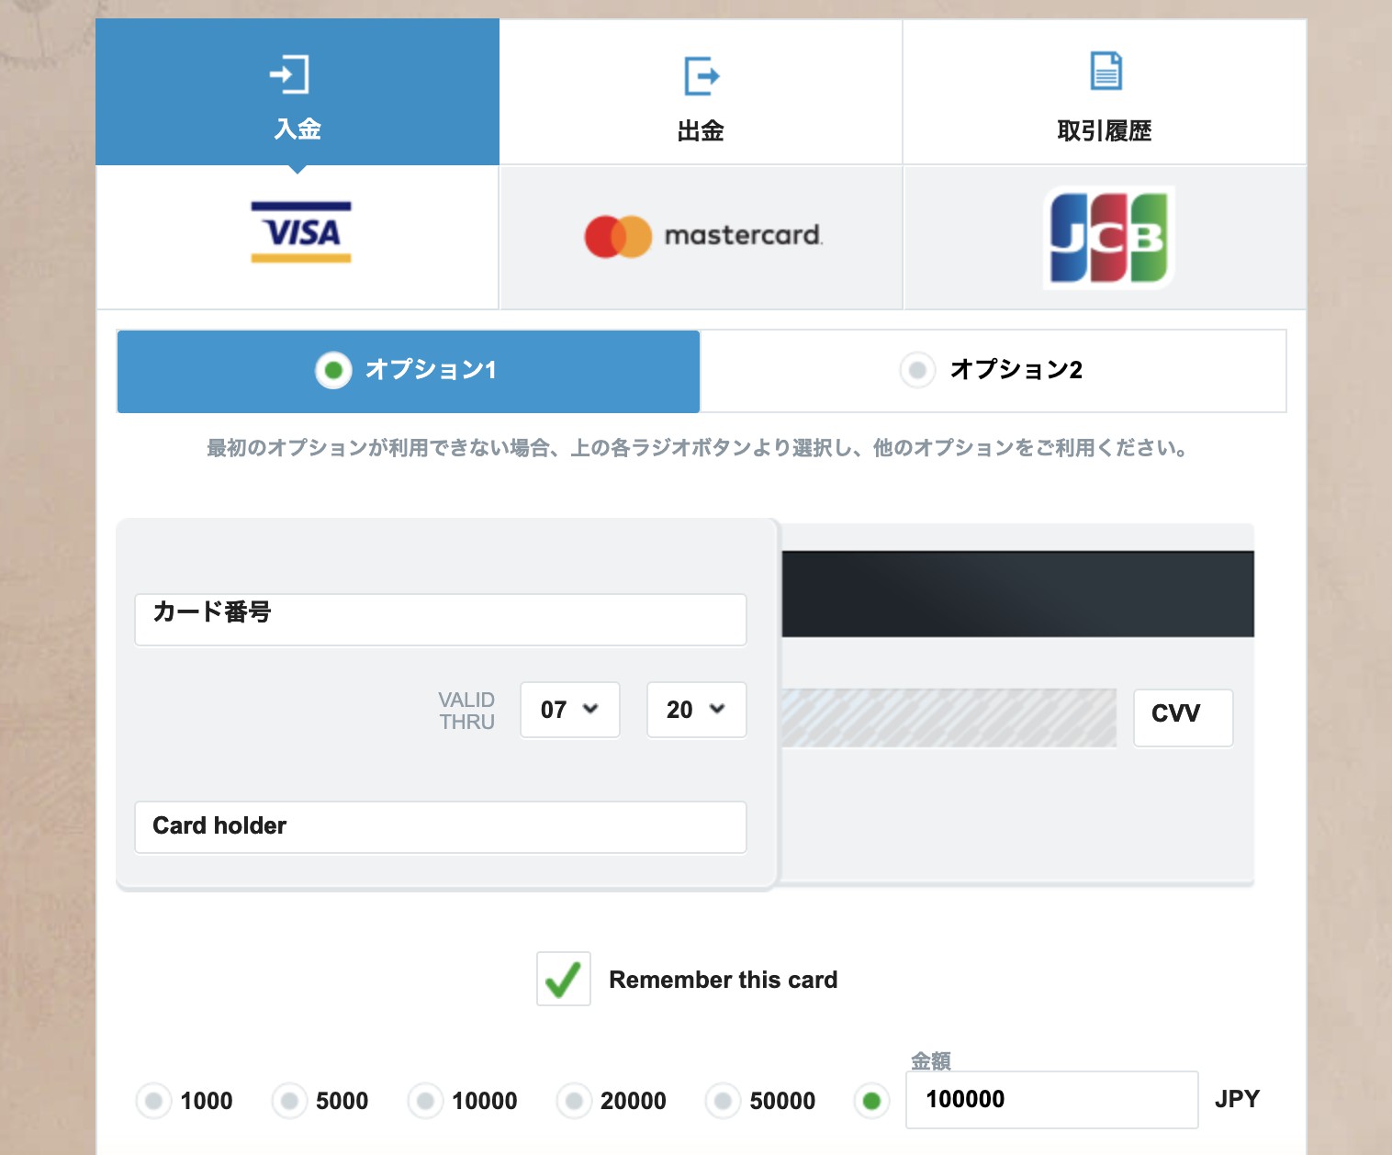Choose the 1000 amount radio button

[154, 1100]
